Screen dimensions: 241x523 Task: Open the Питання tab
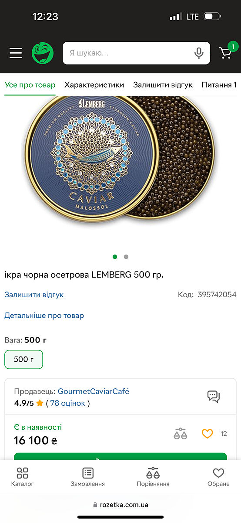tap(219, 85)
